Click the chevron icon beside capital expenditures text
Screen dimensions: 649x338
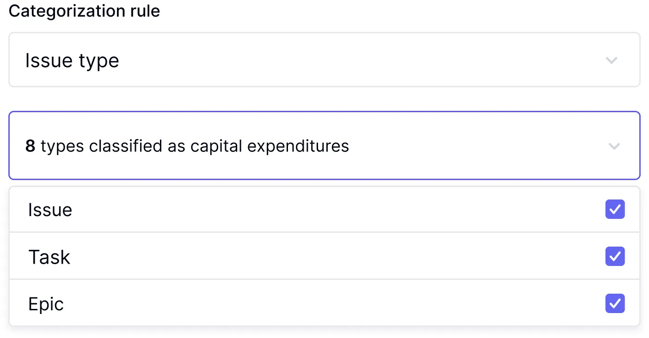click(x=614, y=146)
